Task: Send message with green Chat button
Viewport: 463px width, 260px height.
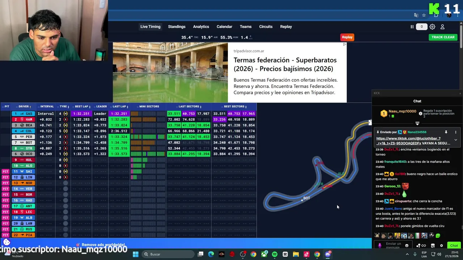Action: 454,246
